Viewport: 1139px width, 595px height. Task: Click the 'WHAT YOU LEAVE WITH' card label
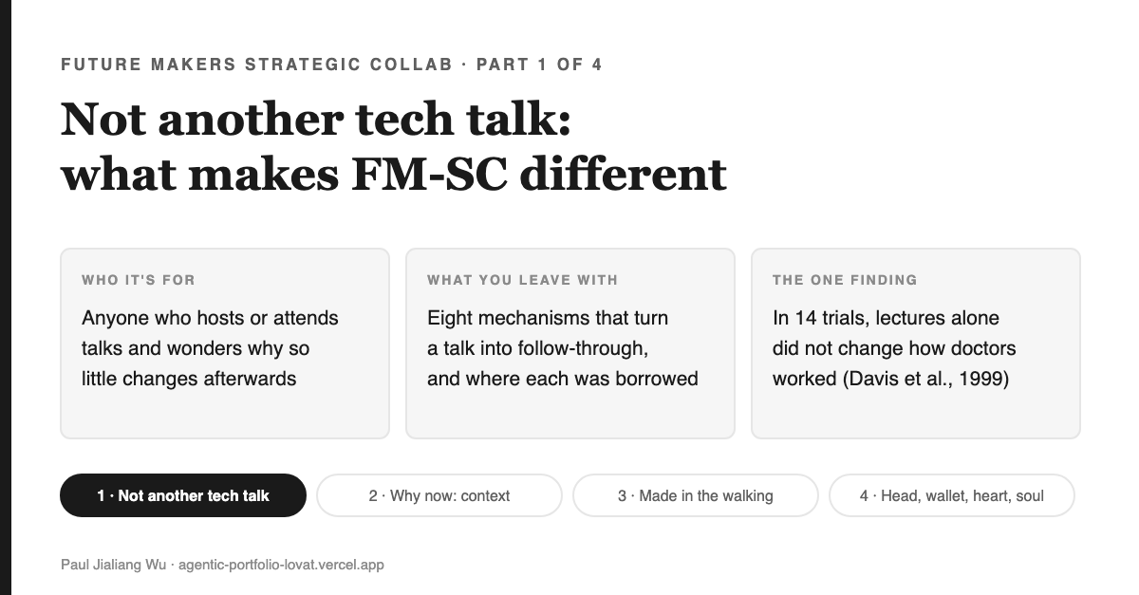[x=523, y=280]
